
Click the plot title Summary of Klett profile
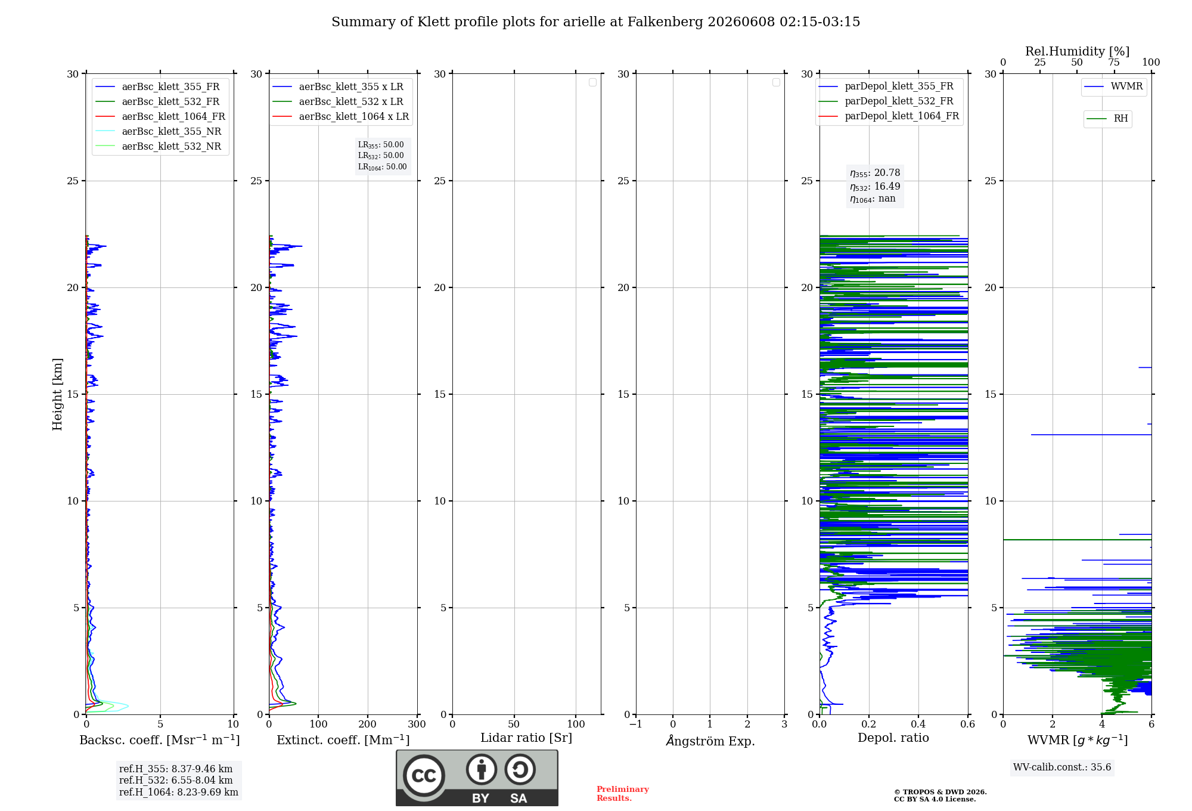coord(595,22)
